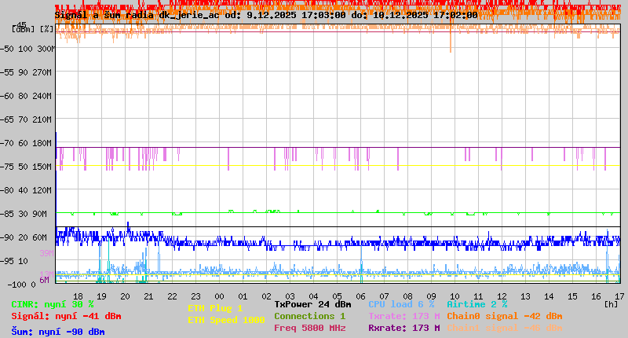Click the '20' hour mark on the time axis

click(125, 296)
